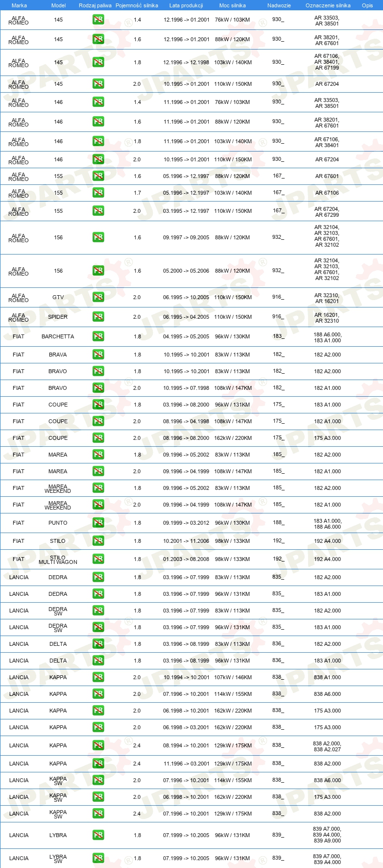The height and width of the screenshot is (868, 383).
Task: Click the Pojemność silnika column header
Action: [137, 5]
